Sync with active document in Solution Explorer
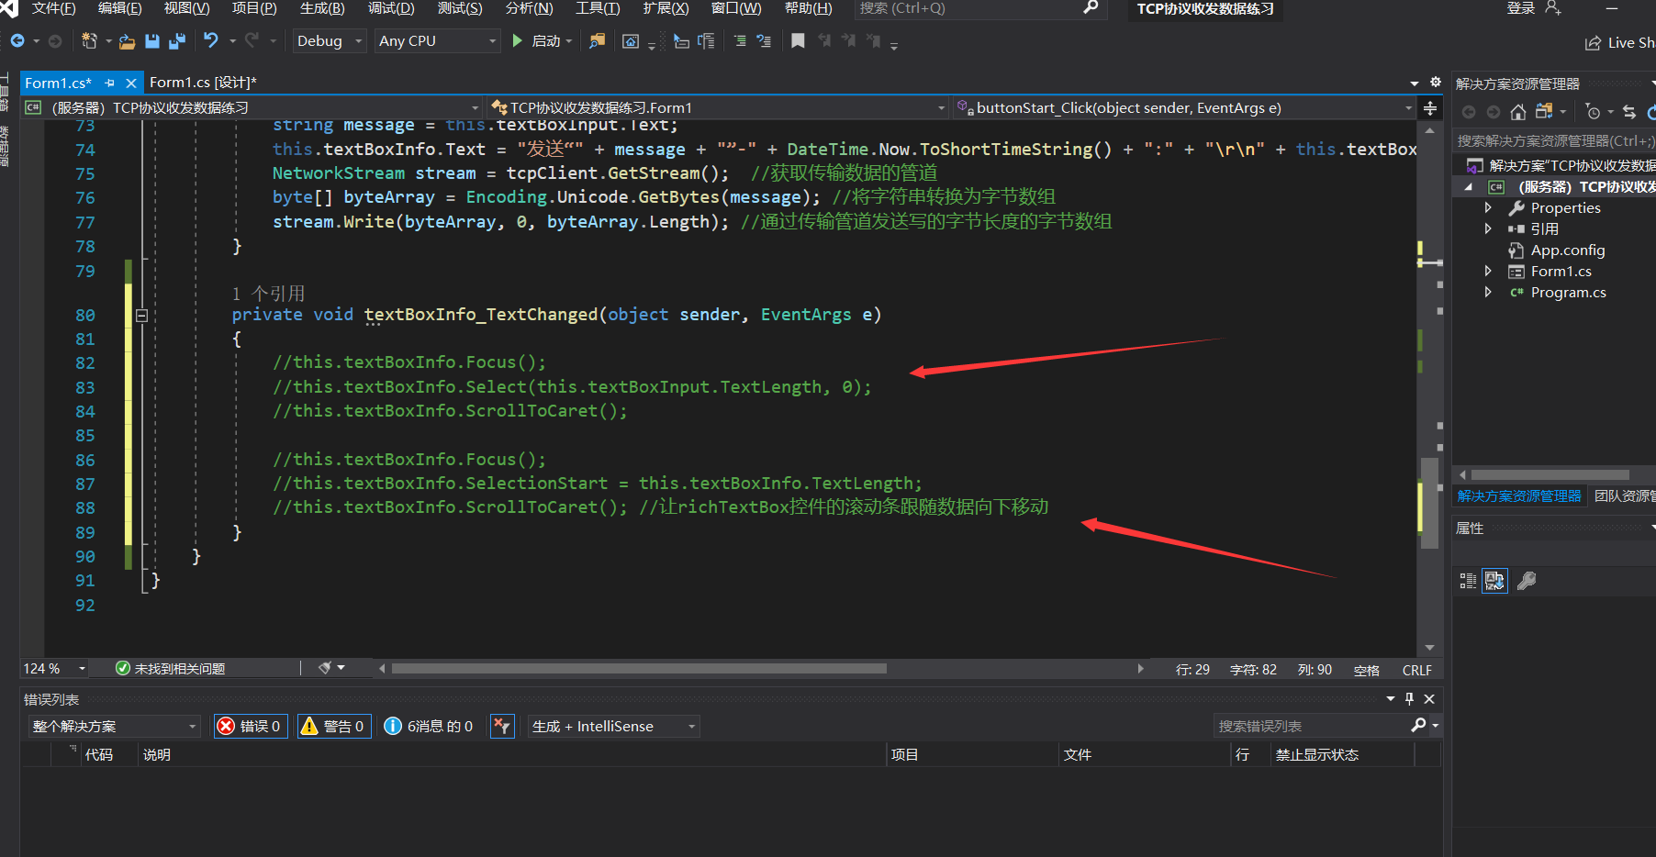This screenshot has width=1656, height=857. pyautogui.click(x=1629, y=112)
